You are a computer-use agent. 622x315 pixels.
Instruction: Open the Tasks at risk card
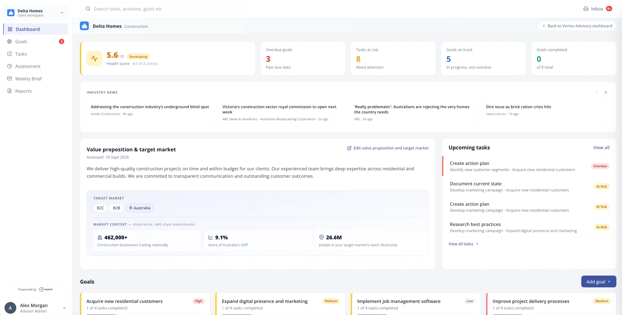click(393, 58)
